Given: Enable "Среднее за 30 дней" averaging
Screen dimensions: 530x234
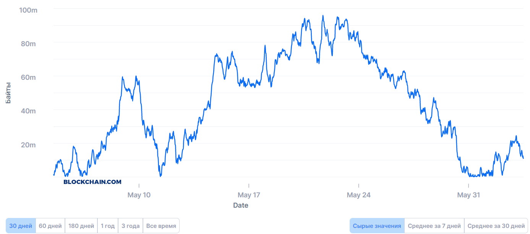Looking at the screenshot, I should 496,226.
